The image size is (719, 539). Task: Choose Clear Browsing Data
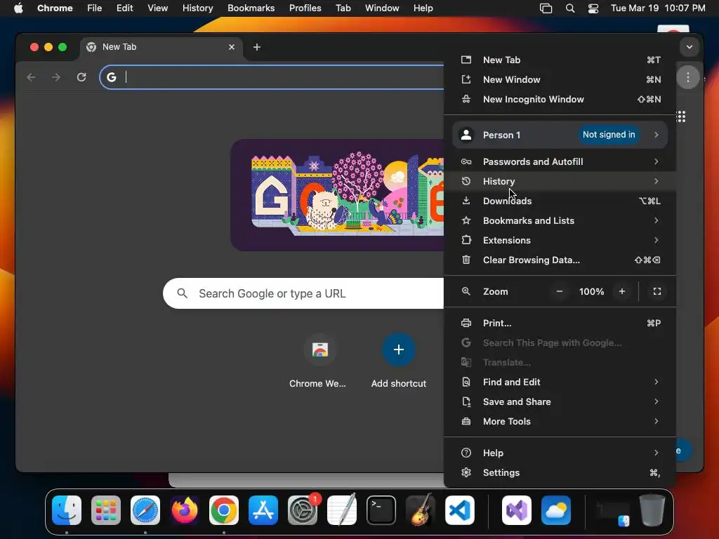point(560,260)
